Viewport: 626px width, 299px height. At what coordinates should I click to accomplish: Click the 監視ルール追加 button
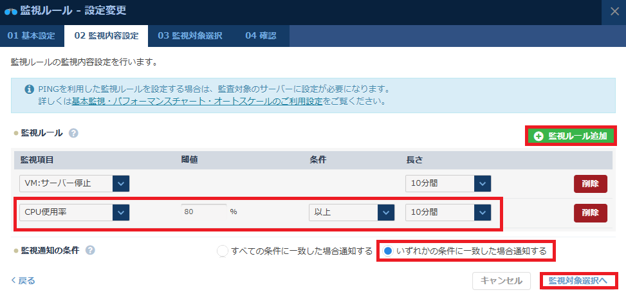tap(570, 136)
